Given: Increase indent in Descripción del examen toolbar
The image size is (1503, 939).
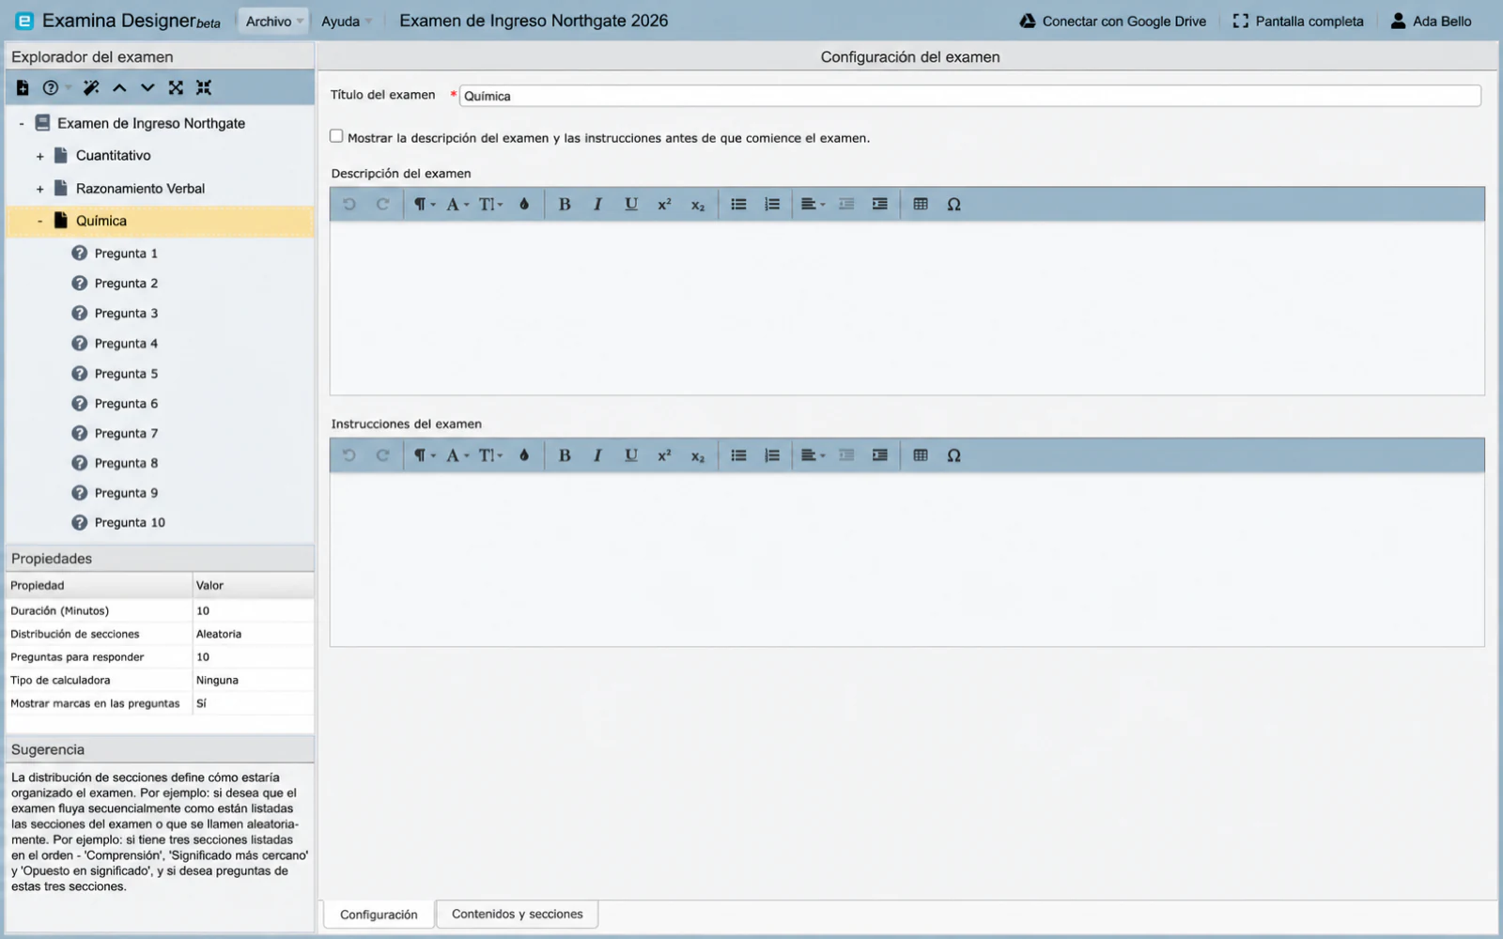Looking at the screenshot, I should click(x=879, y=204).
